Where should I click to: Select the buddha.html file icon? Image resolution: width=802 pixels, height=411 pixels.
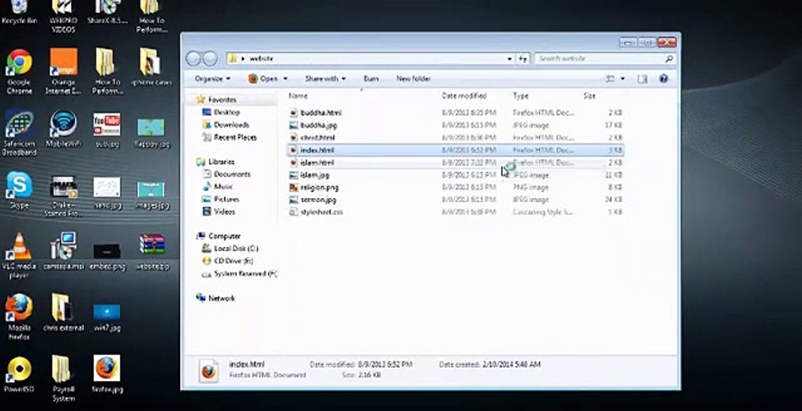coord(294,112)
